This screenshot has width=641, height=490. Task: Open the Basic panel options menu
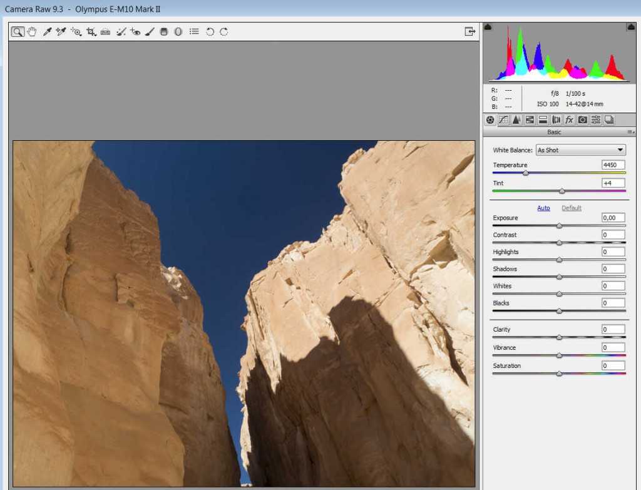pos(630,132)
